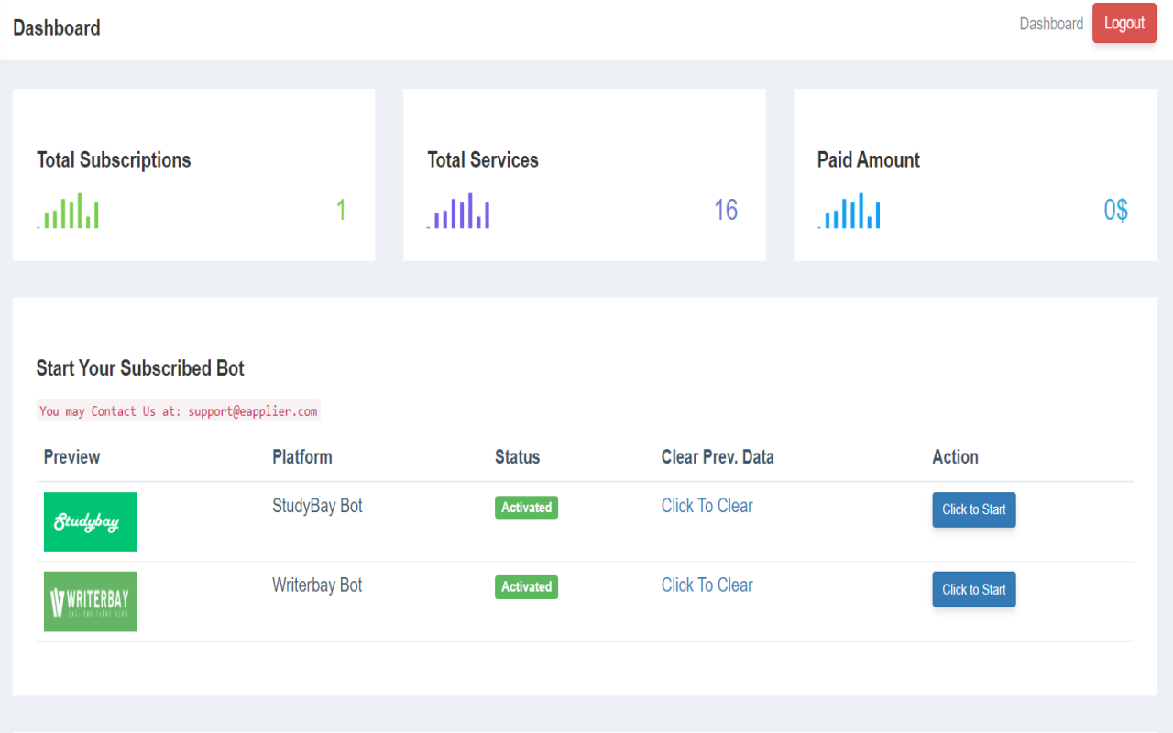
Task: Click the Activated badge for Writerbay Bot
Action: tap(526, 587)
